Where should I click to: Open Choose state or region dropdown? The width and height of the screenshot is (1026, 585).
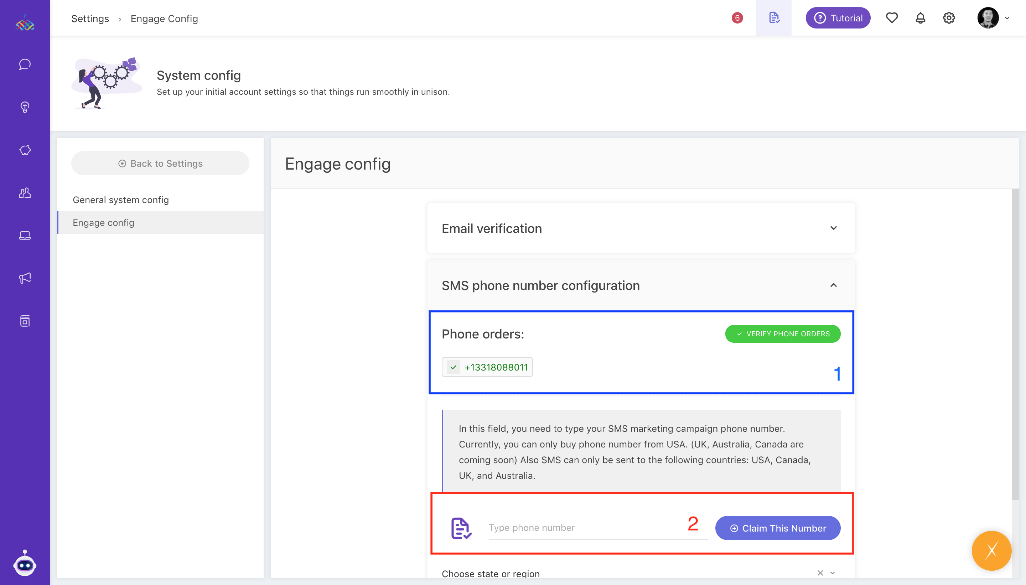641,573
